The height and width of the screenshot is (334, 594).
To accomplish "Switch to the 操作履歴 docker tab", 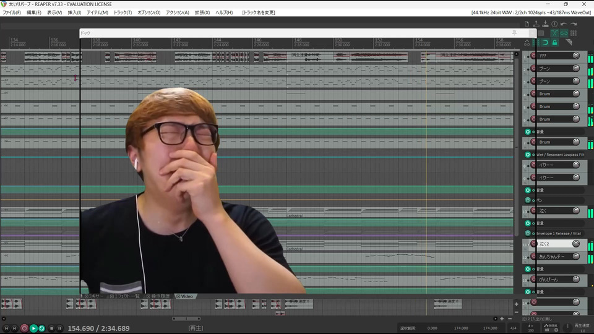I will point(158,296).
